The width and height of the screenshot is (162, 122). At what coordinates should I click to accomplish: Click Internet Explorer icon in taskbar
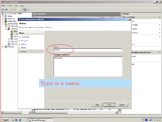[20, 120]
